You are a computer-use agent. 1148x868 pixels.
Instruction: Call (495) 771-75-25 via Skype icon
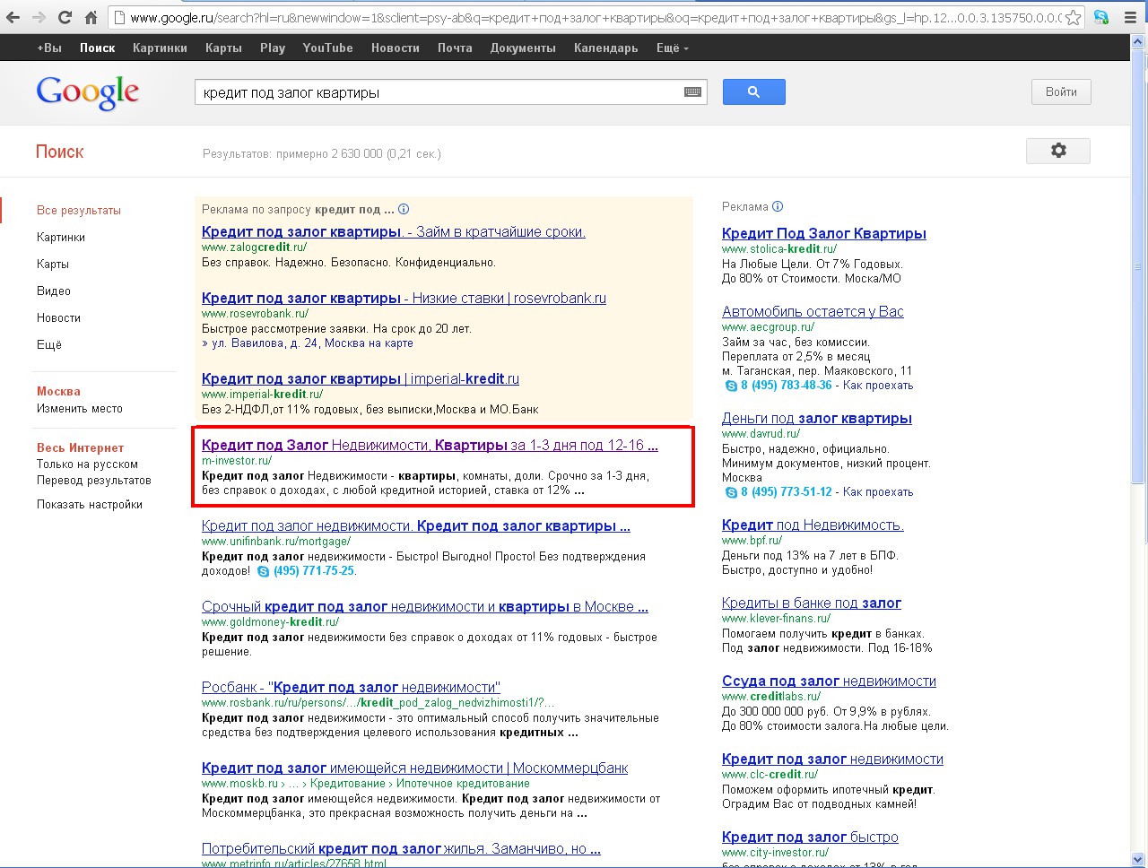pyautogui.click(x=263, y=571)
